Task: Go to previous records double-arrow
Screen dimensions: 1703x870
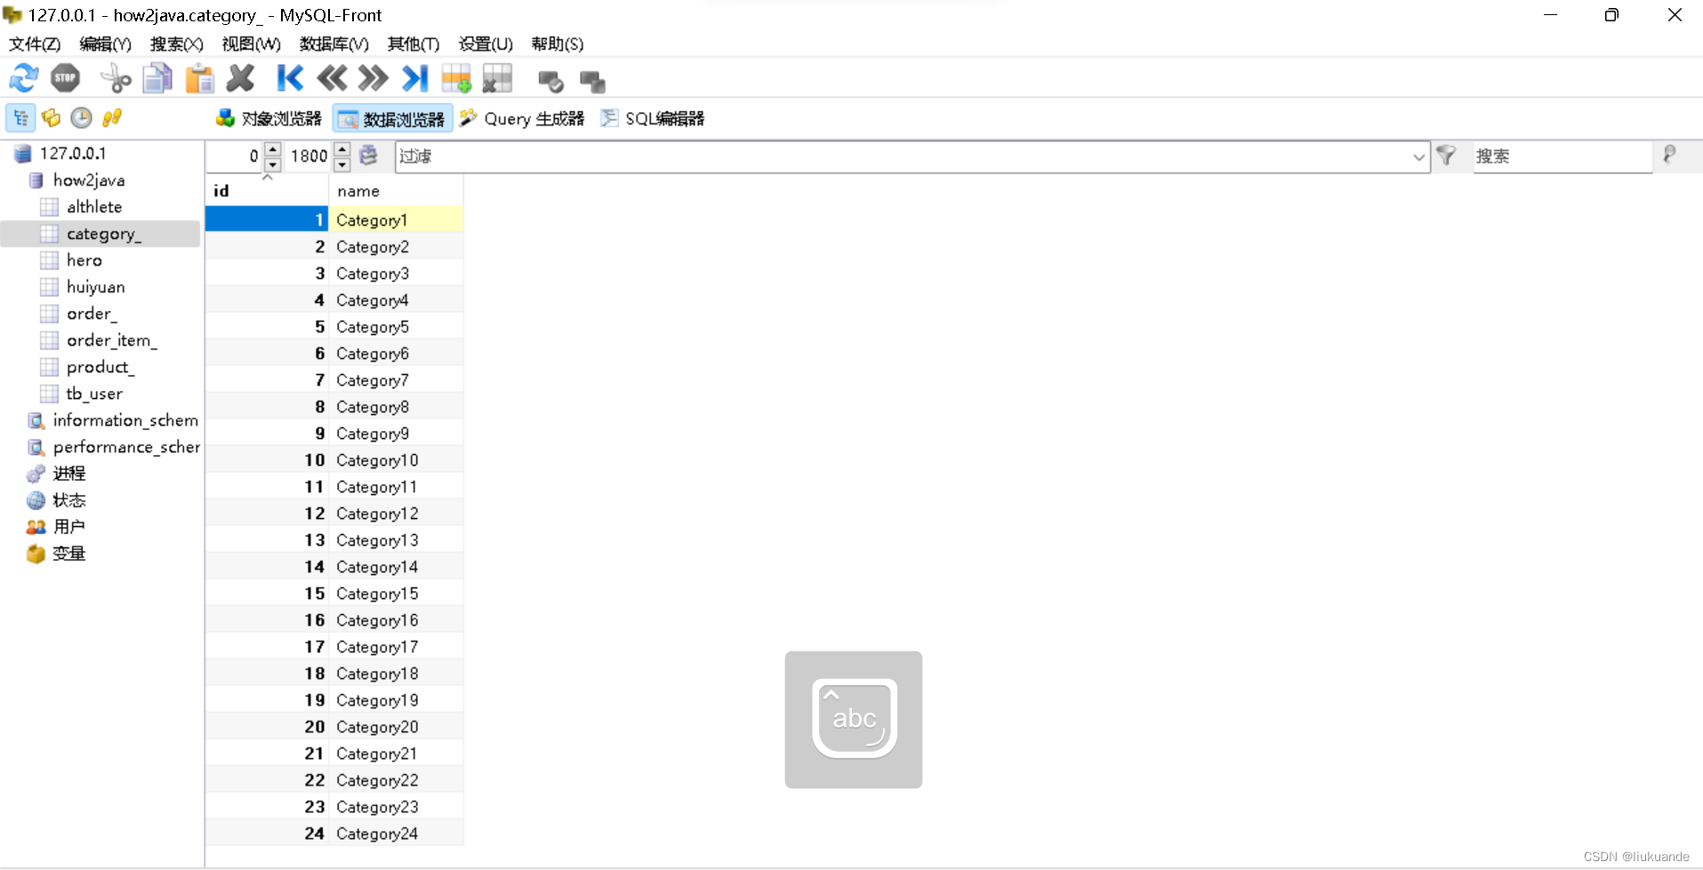Action: tap(332, 79)
